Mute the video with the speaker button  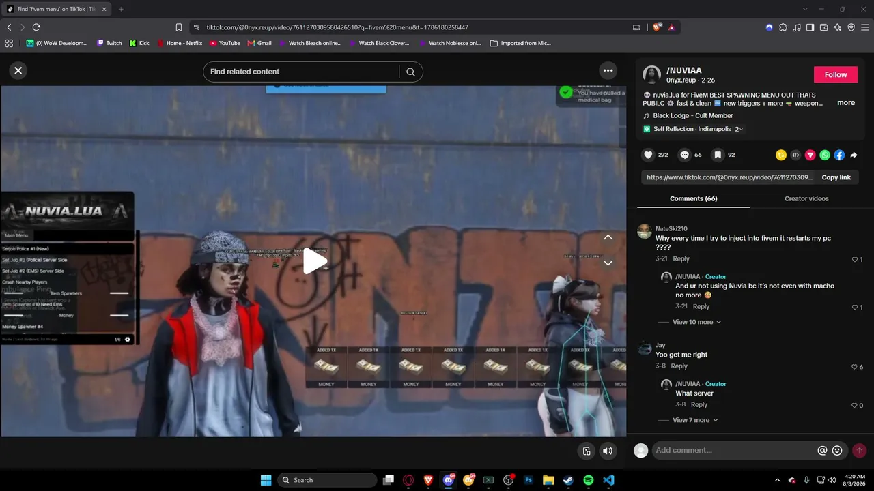click(608, 450)
